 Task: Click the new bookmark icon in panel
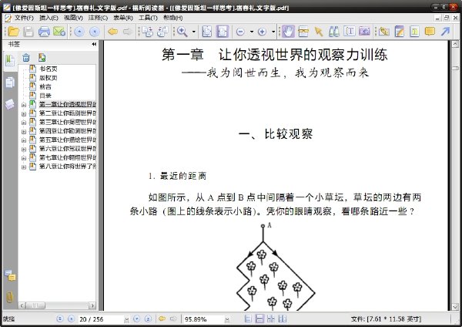pos(42,57)
